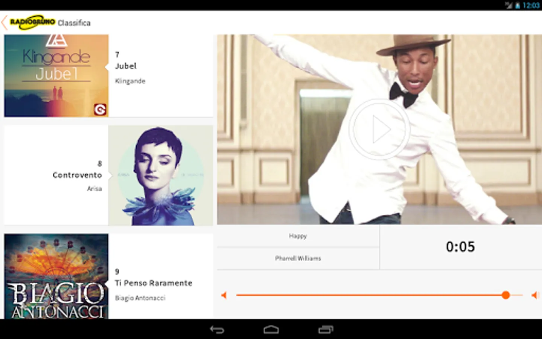542x339 pixels.
Task: Select the song title Ti Penso Raramente
Action: (x=154, y=283)
